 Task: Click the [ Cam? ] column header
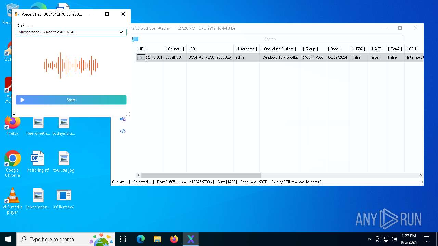coord(395,49)
